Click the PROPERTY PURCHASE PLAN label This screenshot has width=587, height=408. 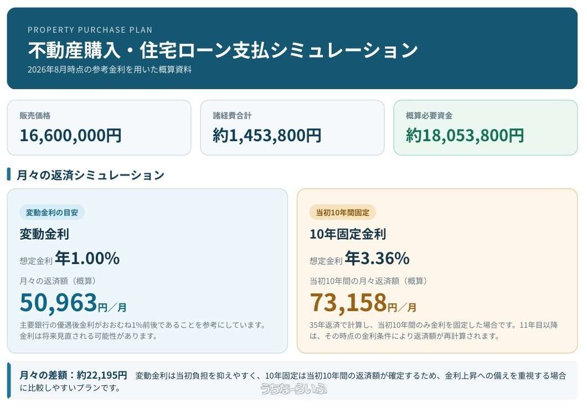coord(90,30)
